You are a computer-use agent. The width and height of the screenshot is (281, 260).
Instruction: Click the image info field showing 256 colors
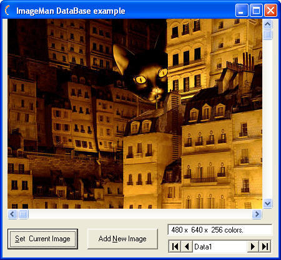tap(220, 230)
